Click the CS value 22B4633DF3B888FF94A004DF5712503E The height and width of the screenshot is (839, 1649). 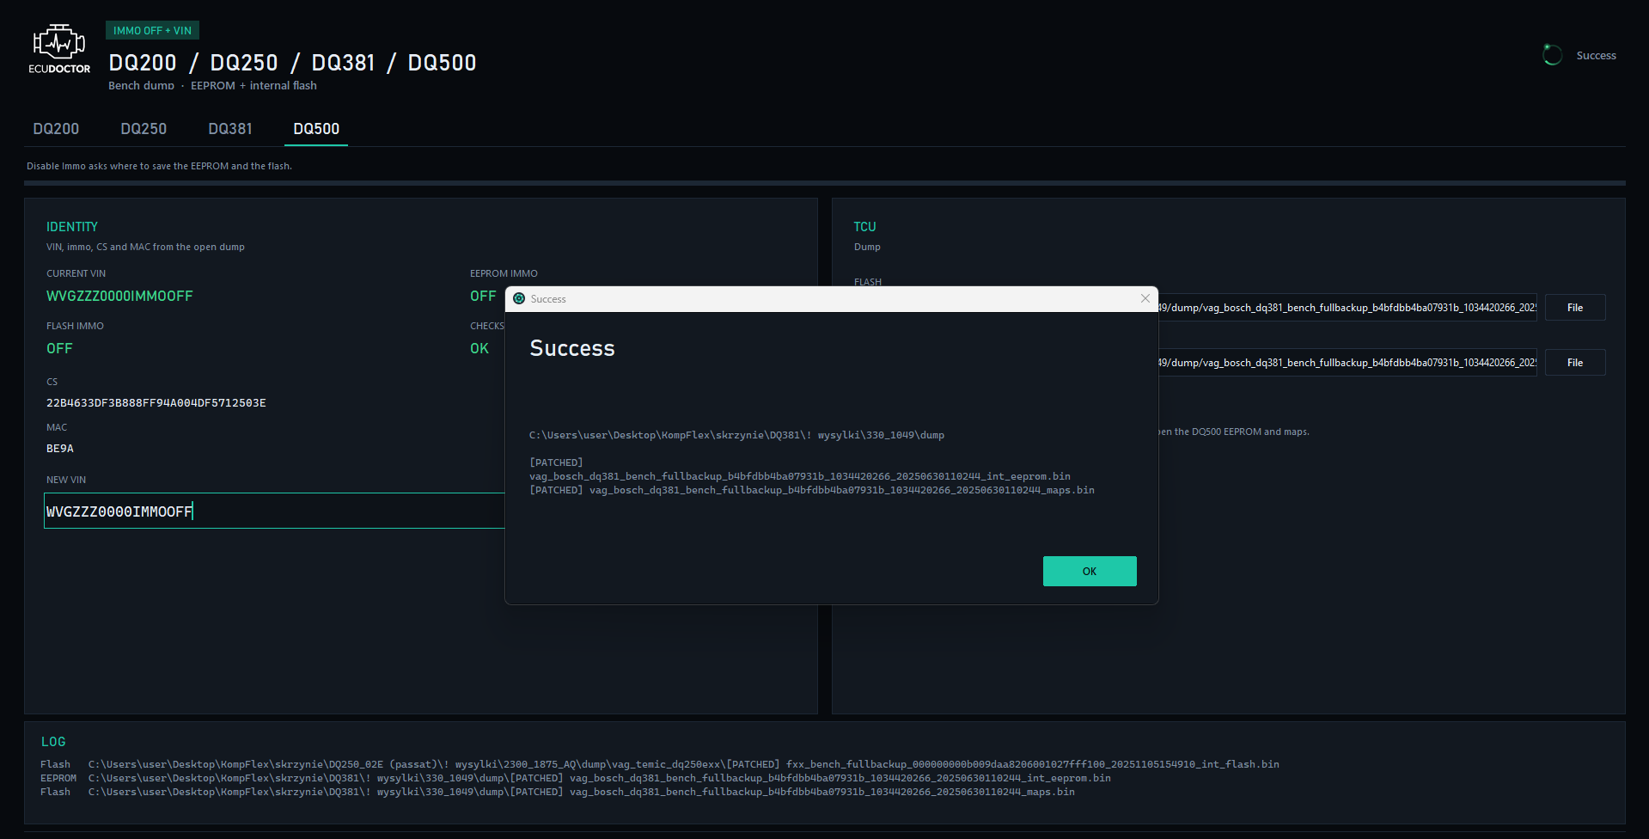click(x=156, y=402)
